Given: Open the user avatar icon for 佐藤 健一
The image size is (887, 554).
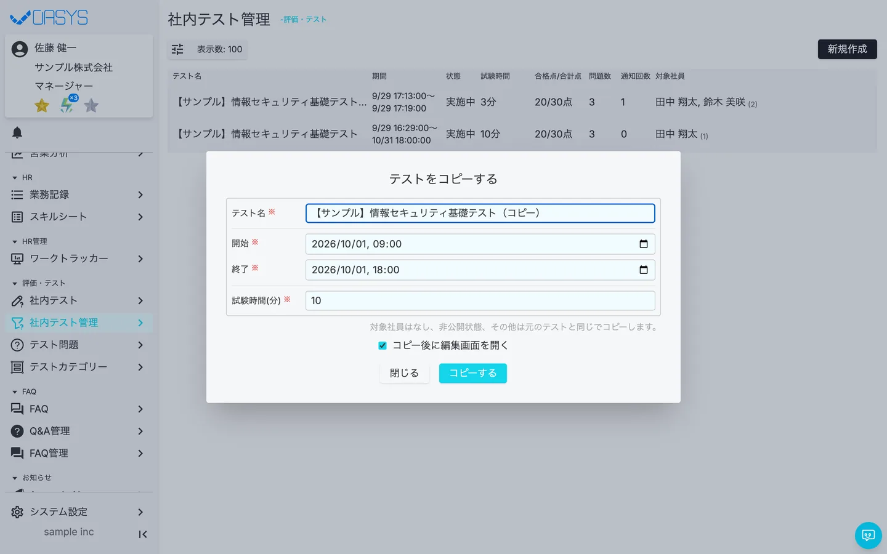Looking at the screenshot, I should tap(20, 49).
